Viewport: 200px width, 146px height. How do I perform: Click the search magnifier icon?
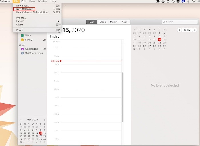(164, 22)
